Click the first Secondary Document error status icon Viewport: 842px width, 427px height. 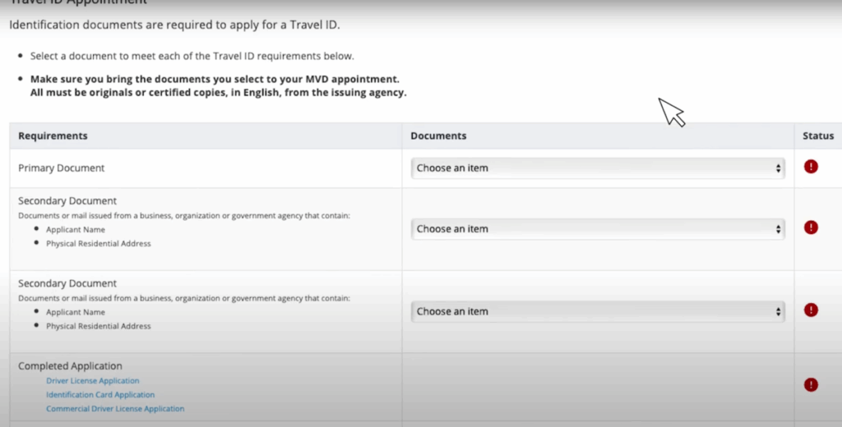811,227
